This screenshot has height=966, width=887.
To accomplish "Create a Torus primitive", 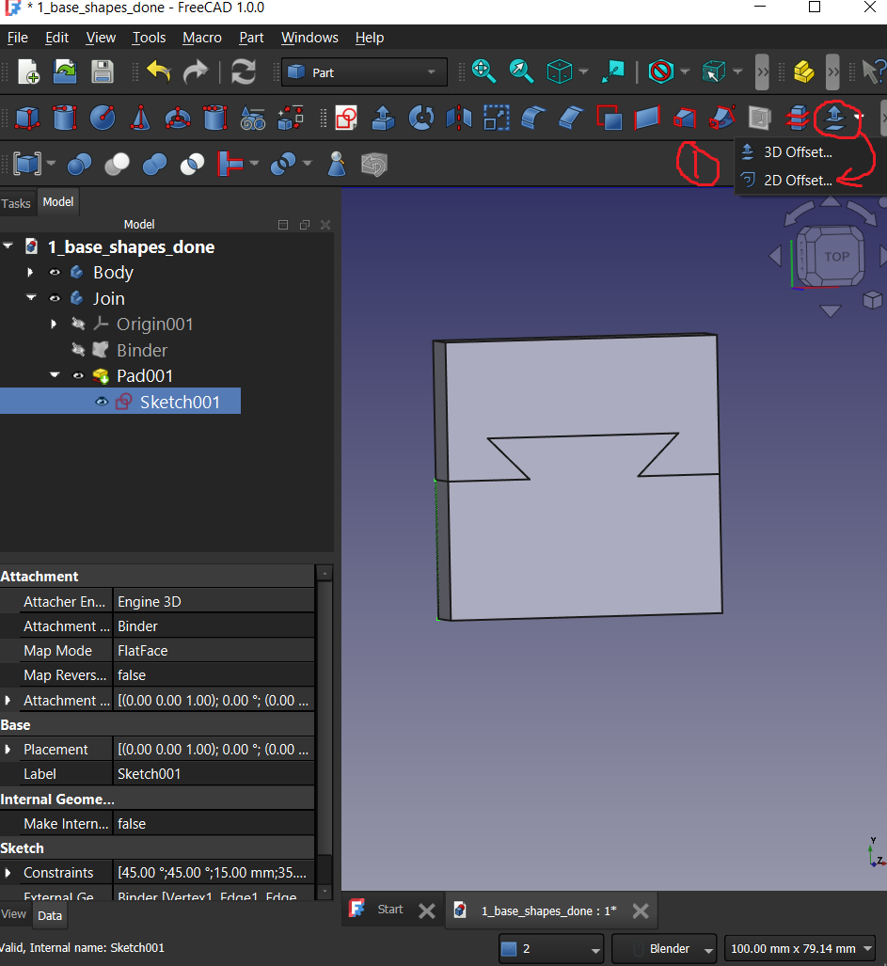I will tap(178, 118).
